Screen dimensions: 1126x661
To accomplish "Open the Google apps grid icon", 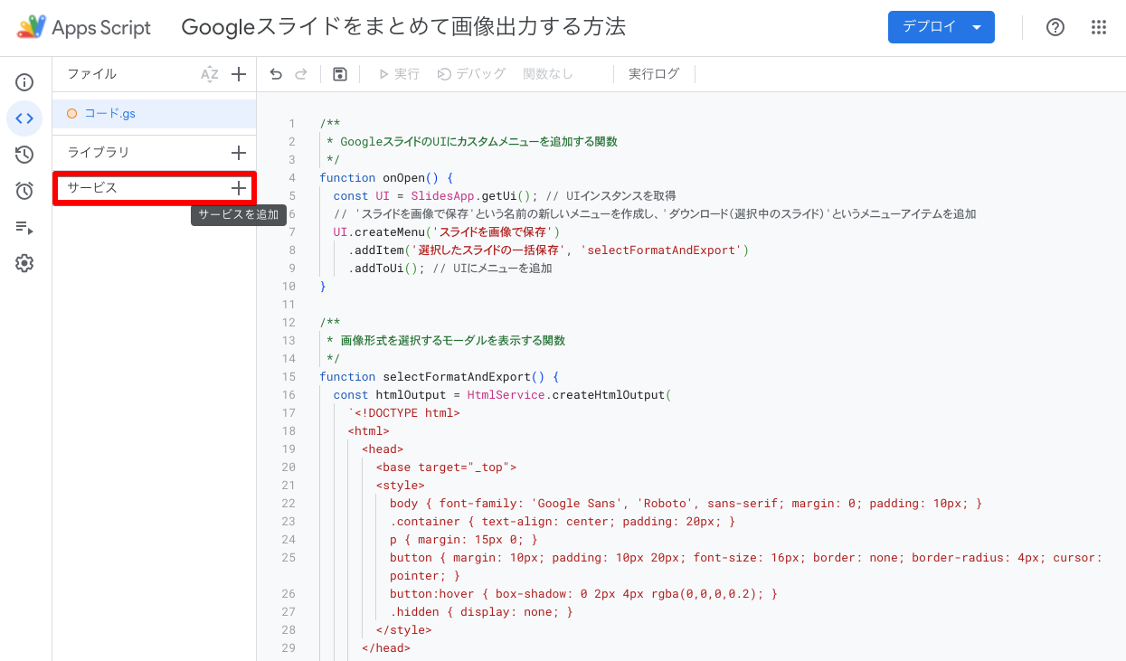I will pyautogui.click(x=1099, y=27).
